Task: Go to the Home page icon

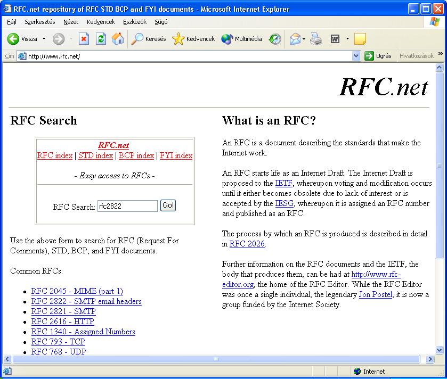Action: [117, 39]
